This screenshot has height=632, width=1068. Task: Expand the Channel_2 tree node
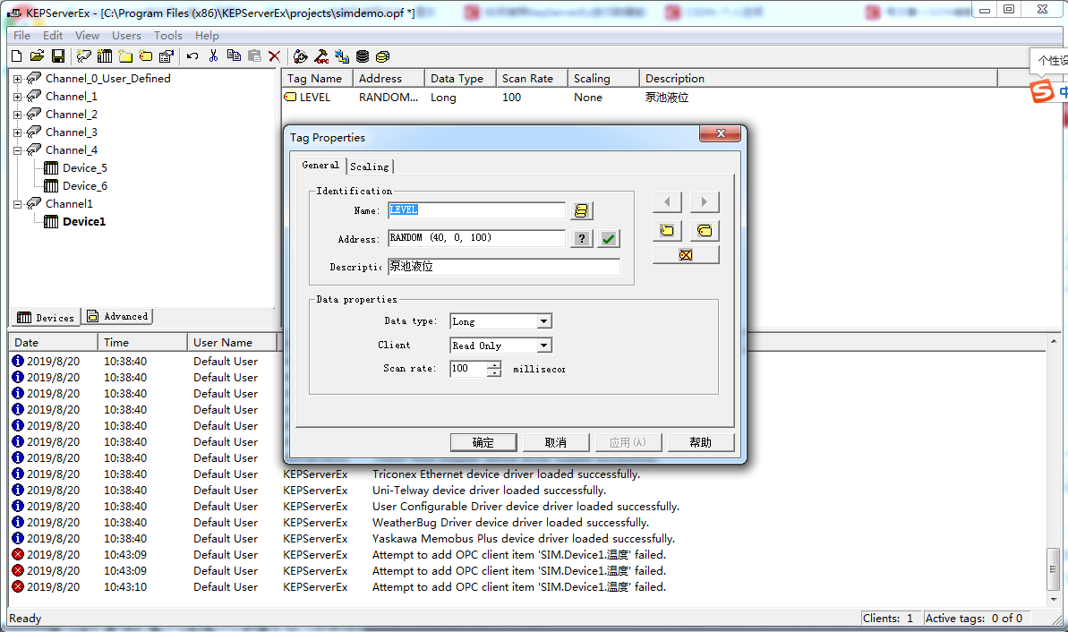pos(18,115)
